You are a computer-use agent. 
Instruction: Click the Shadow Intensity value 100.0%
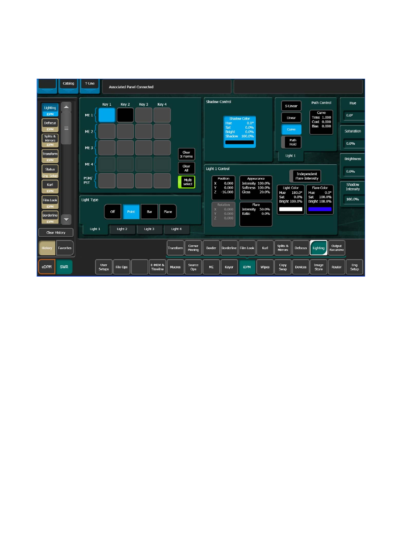tap(353, 199)
